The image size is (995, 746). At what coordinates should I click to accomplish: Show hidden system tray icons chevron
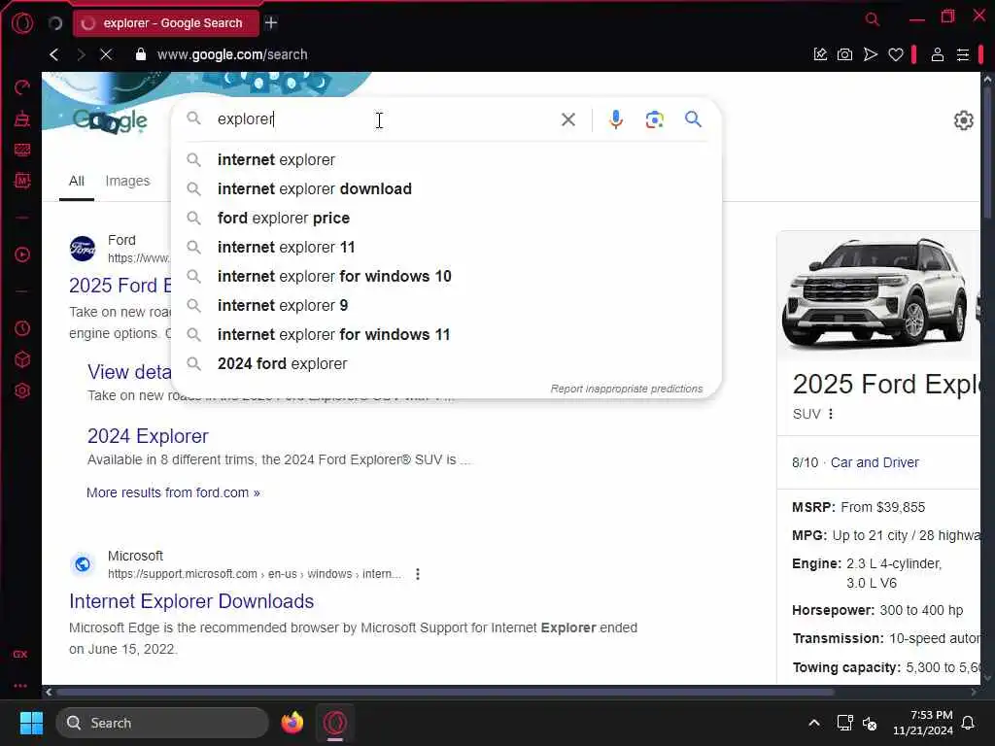tap(814, 723)
